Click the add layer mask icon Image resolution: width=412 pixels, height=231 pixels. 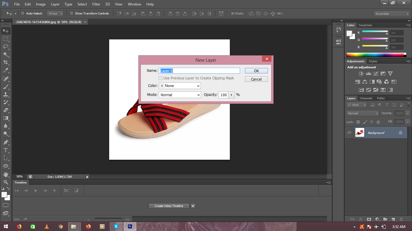369,219
